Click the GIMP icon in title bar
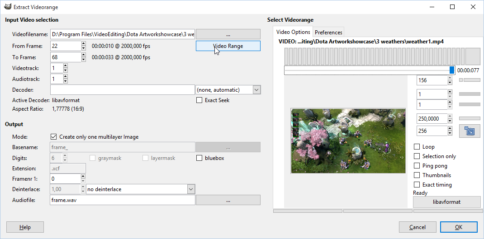Viewport: 484px width, 239px height. [x=8, y=7]
